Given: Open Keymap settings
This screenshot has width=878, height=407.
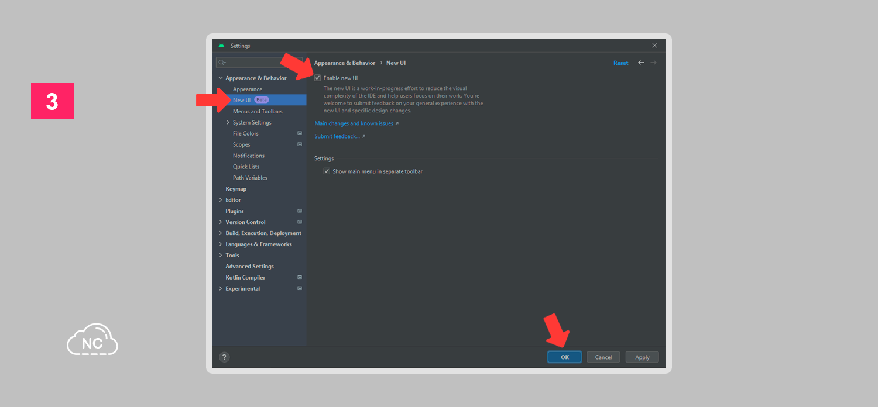Looking at the screenshot, I should point(236,189).
